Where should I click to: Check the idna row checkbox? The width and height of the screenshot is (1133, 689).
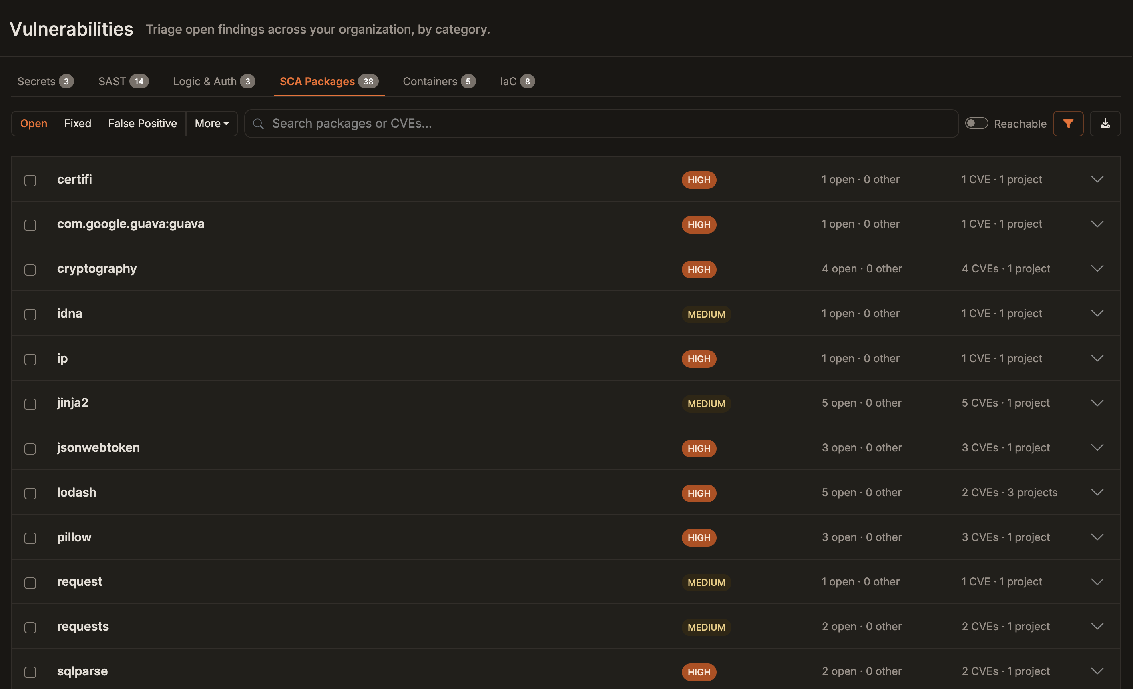30,314
